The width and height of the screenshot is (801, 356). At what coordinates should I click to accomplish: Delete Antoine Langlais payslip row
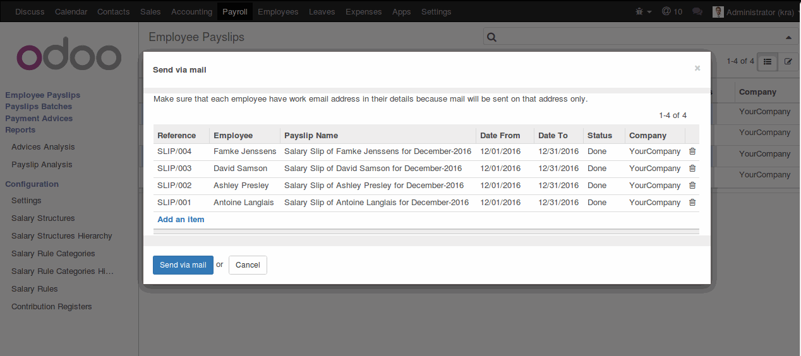[692, 203]
